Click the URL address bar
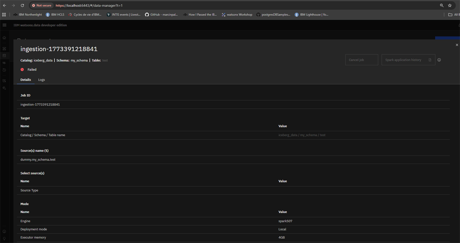This screenshot has width=460, height=243. click(245, 5)
